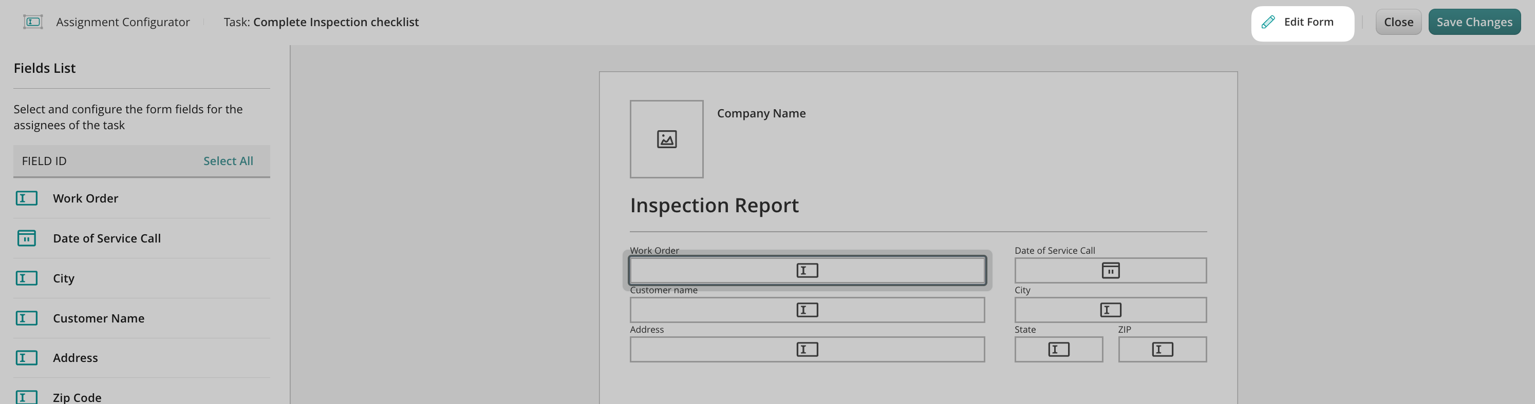The width and height of the screenshot is (1535, 404).
Task: Click the Customer Name field icon in list
Action: (26, 318)
